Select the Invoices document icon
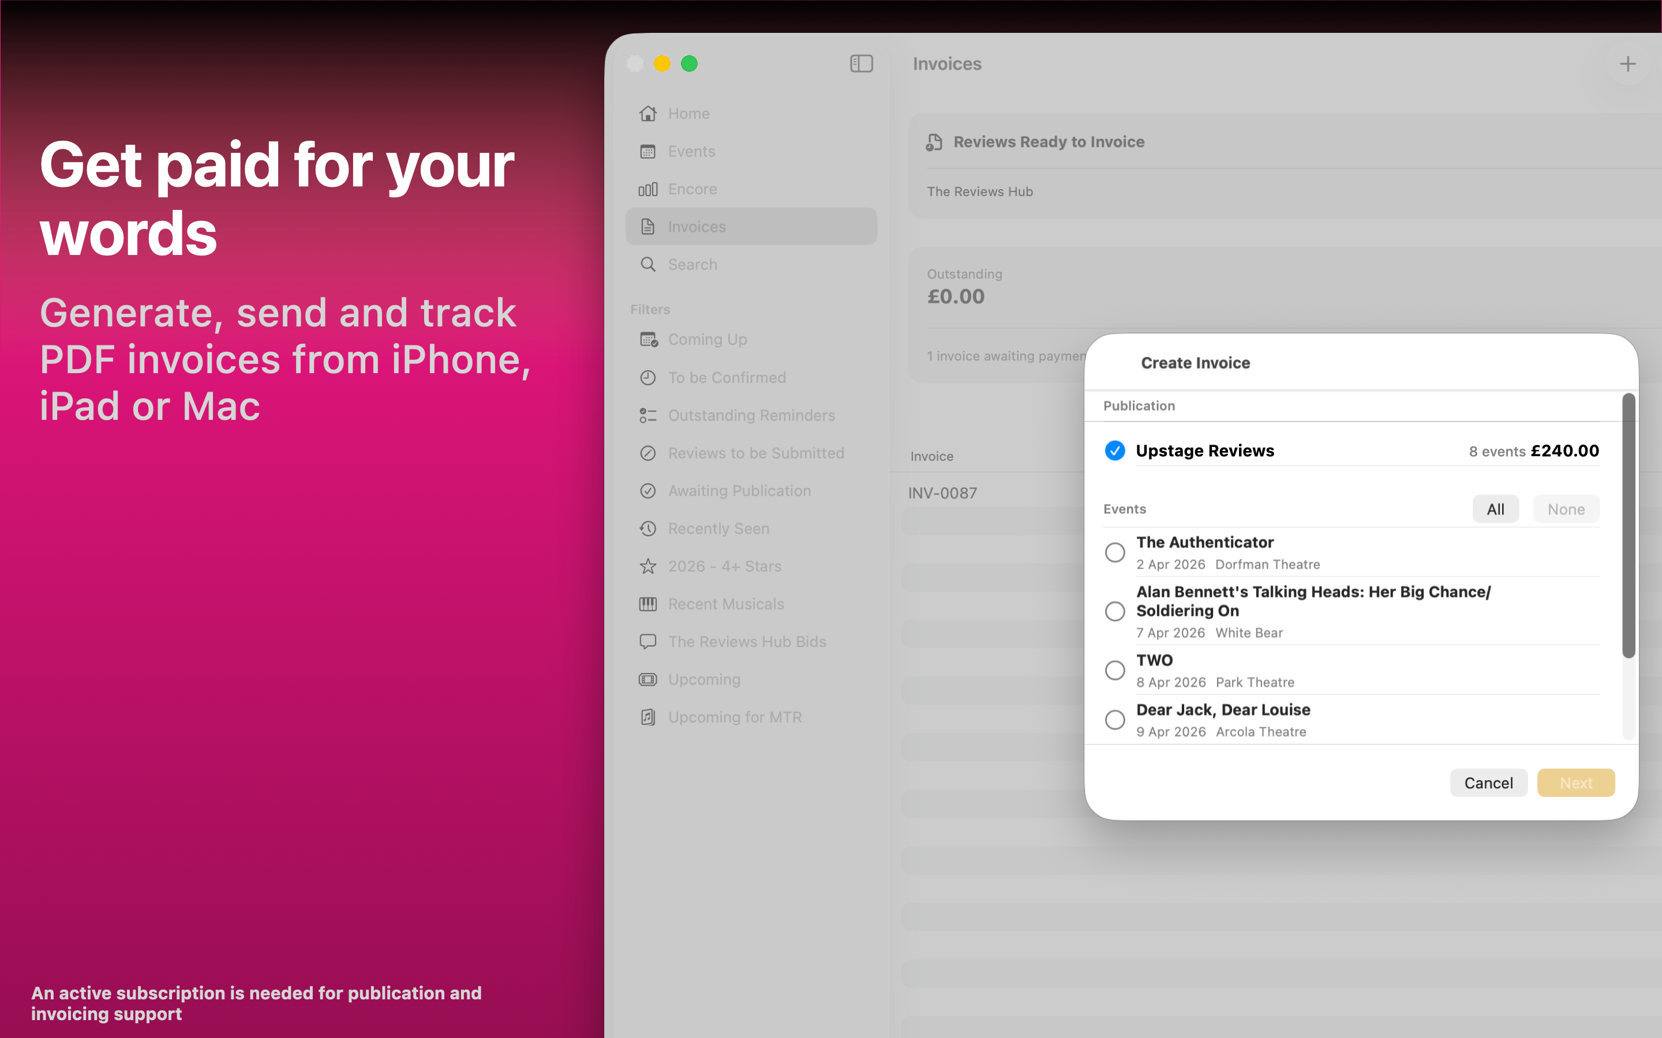 coord(647,227)
